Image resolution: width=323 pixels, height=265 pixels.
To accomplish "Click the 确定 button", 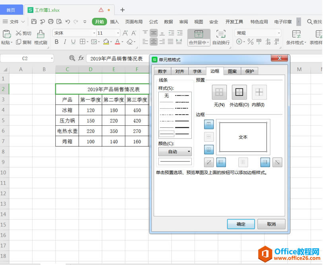I will (x=241, y=224).
